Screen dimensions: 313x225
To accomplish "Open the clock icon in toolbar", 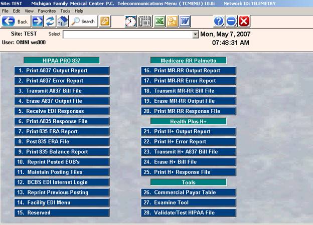I will pos(130,22).
